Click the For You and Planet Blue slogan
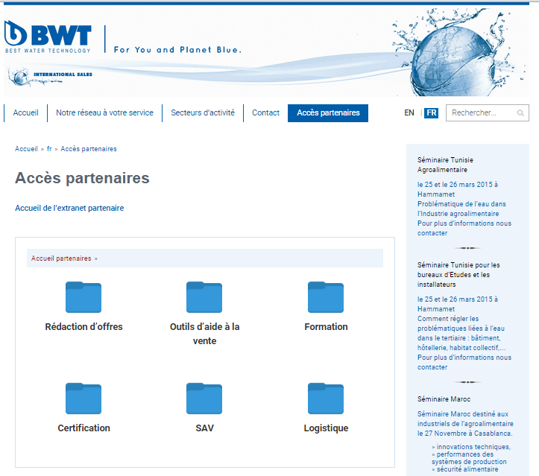Screen dimensions: 539x476 (177, 50)
